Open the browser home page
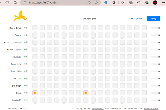The width and height of the screenshot is (166, 110). pyautogui.click(x=15, y=2)
